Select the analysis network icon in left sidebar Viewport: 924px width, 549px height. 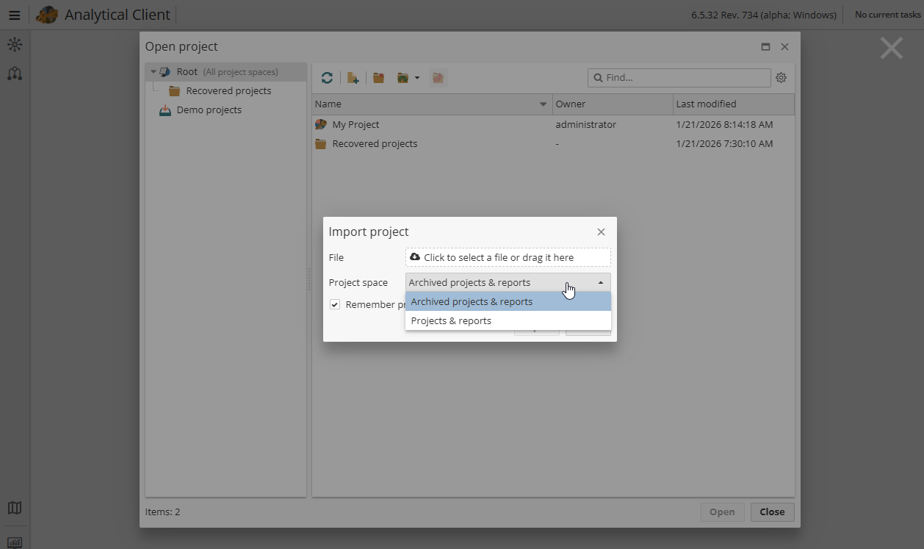coord(15,45)
